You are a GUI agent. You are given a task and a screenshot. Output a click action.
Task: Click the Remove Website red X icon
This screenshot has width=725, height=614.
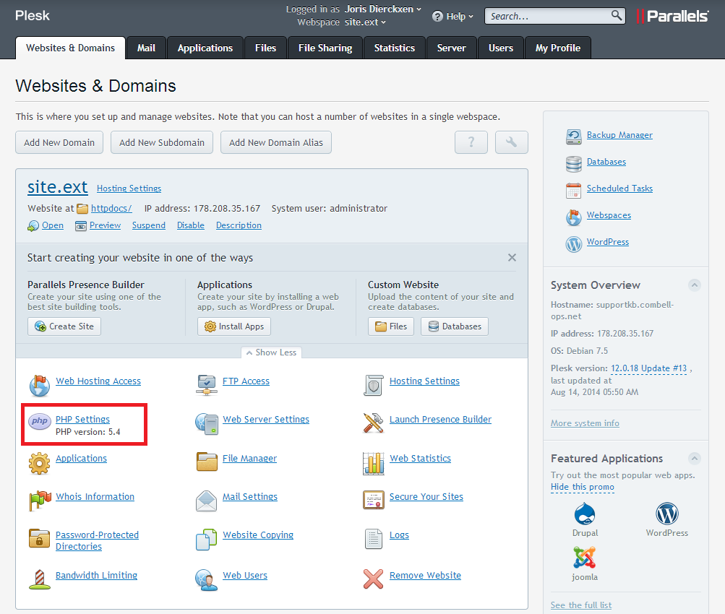[x=373, y=579]
